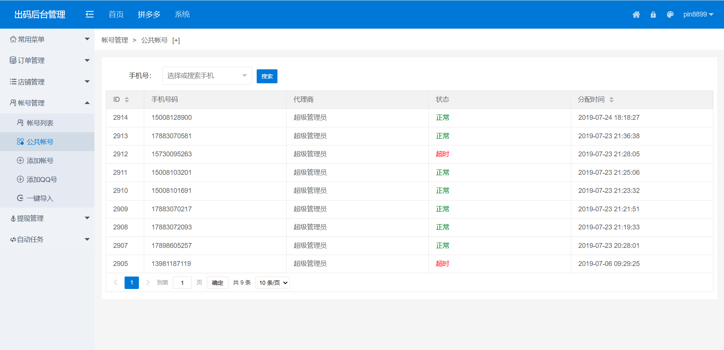Sort by 分配时间 column arrows
The width and height of the screenshot is (724, 350).
tap(611, 99)
